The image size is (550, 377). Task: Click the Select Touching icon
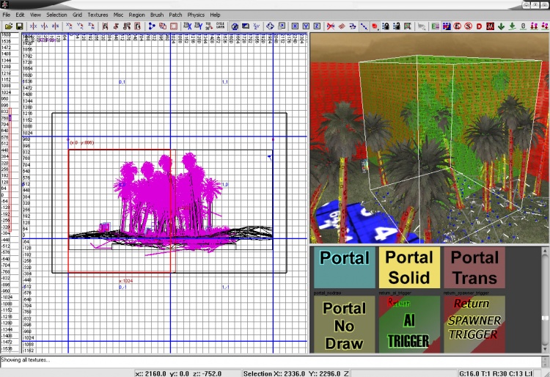click(116, 26)
